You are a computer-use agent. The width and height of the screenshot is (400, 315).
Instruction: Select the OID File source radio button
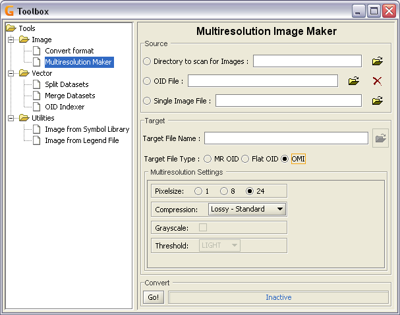point(147,81)
